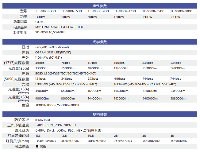
Task: Click the 354x3245x163 dimension value
Action: (46, 141)
